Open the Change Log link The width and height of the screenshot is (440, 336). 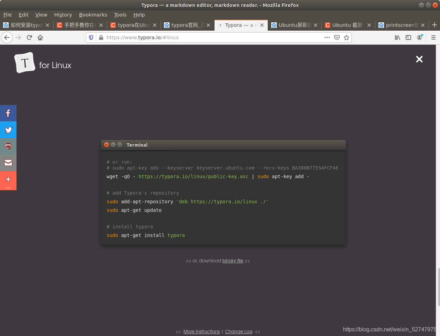239,332
